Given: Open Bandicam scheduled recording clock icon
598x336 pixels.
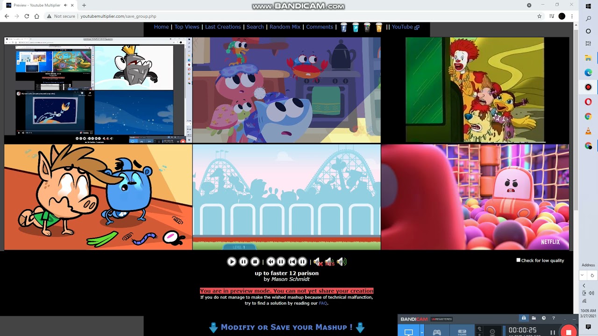Looking at the screenshot, I should tap(544, 318).
